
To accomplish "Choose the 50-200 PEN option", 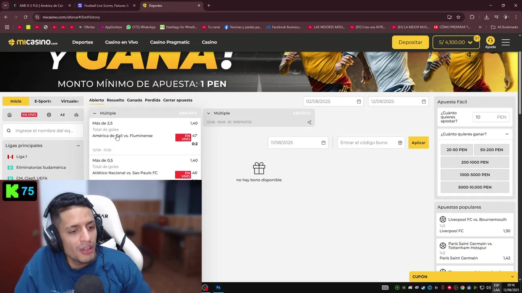I will pos(491,150).
